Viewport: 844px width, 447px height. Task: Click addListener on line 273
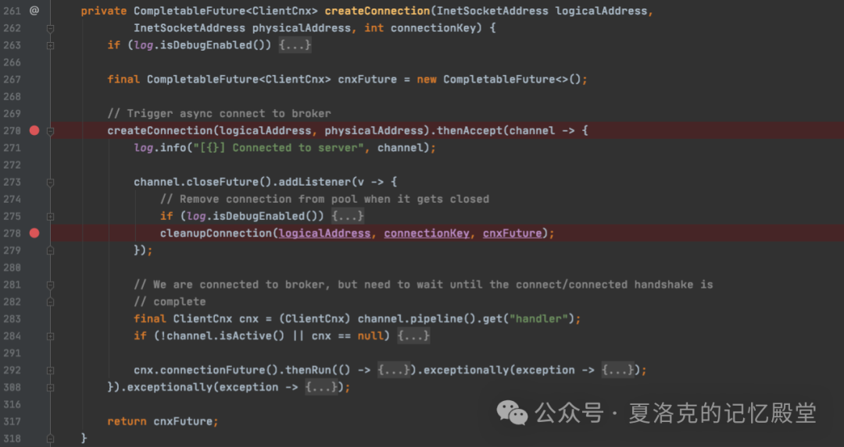coord(315,182)
